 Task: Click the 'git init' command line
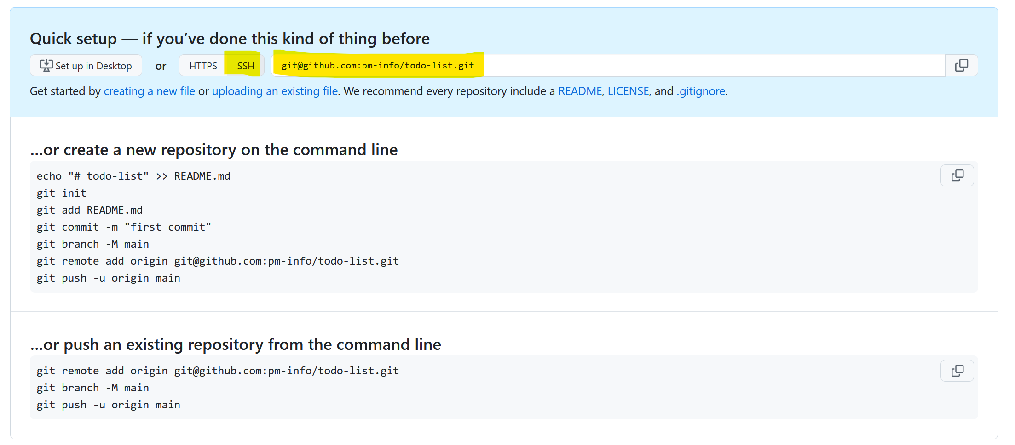62,193
